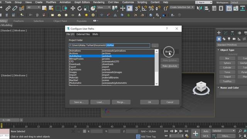Switch to the XRefs tab
247x139 pixels.
coord(95,34)
